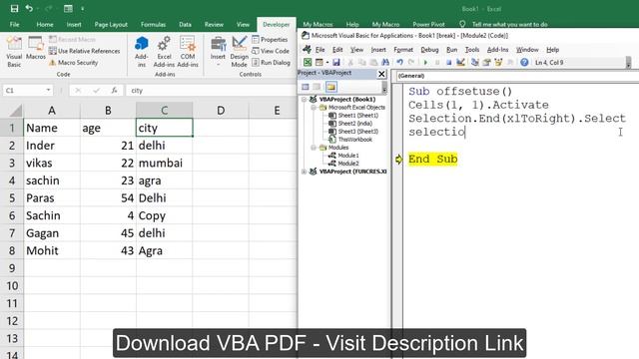Switch to the Home ribbon tab
Screen dimensions: 639x359
coord(45,24)
